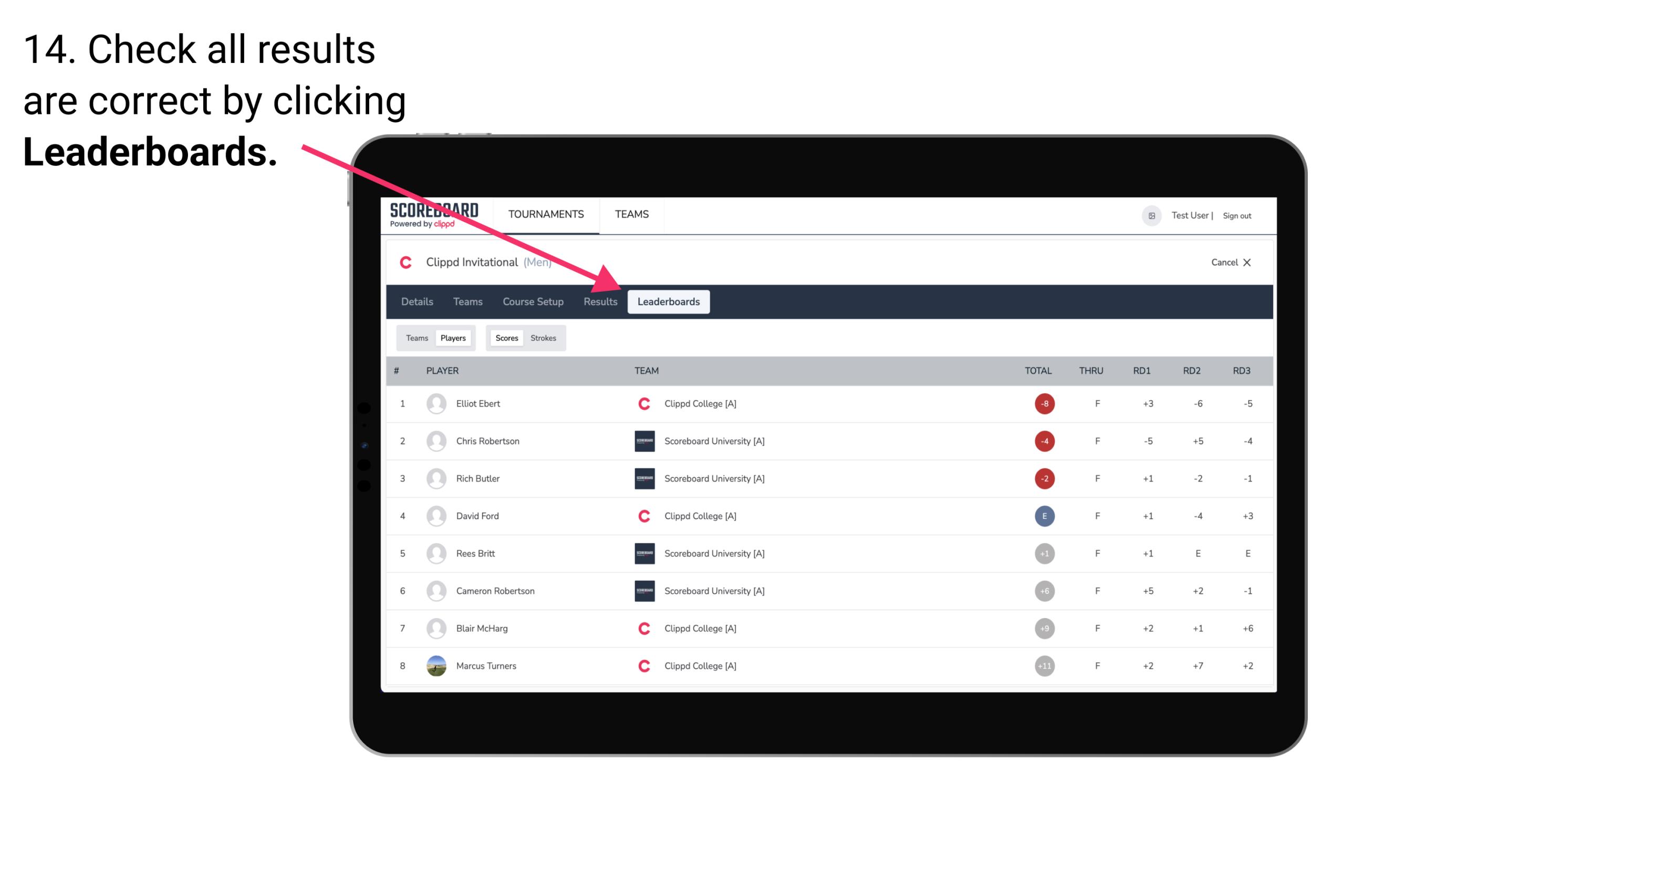Image resolution: width=1655 pixels, height=890 pixels.
Task: Expand the TEAMS navigation menu
Action: (x=631, y=214)
